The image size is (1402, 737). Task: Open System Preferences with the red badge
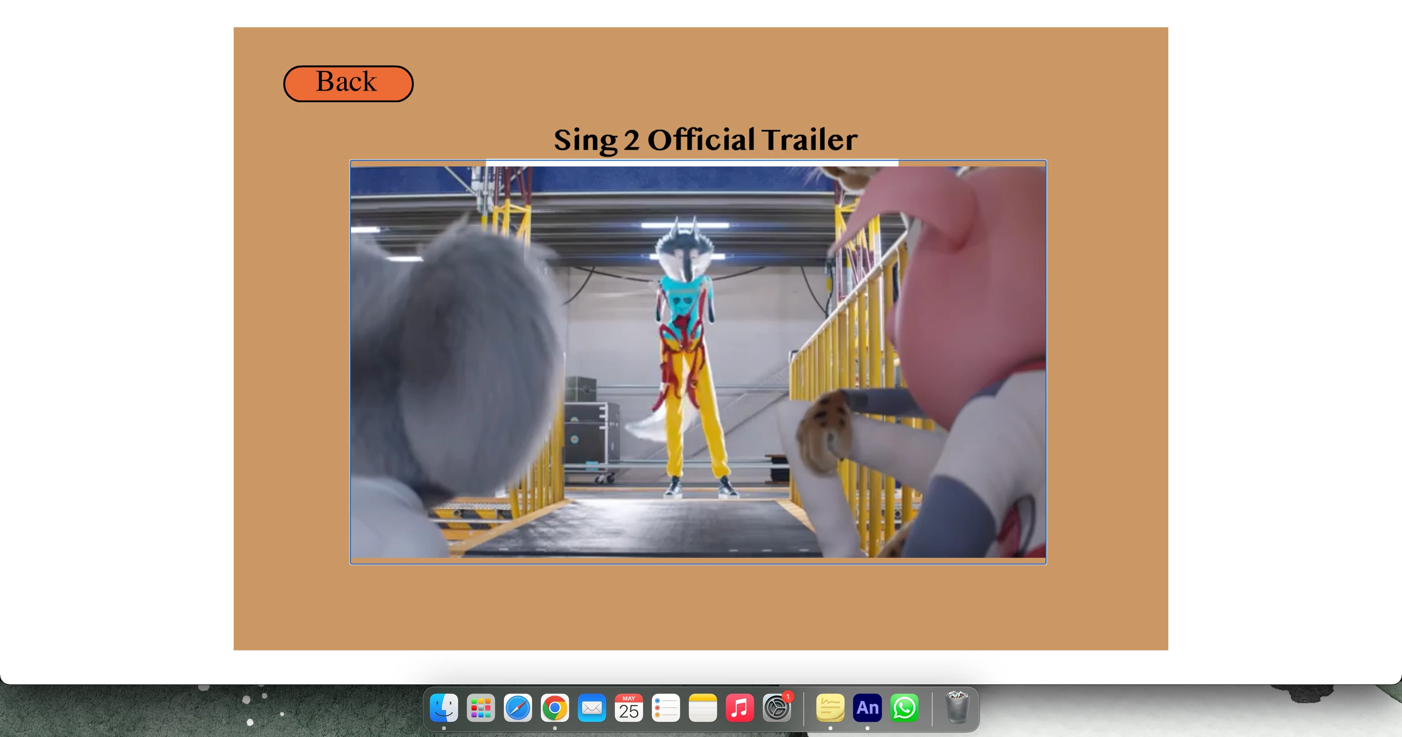[x=776, y=708]
